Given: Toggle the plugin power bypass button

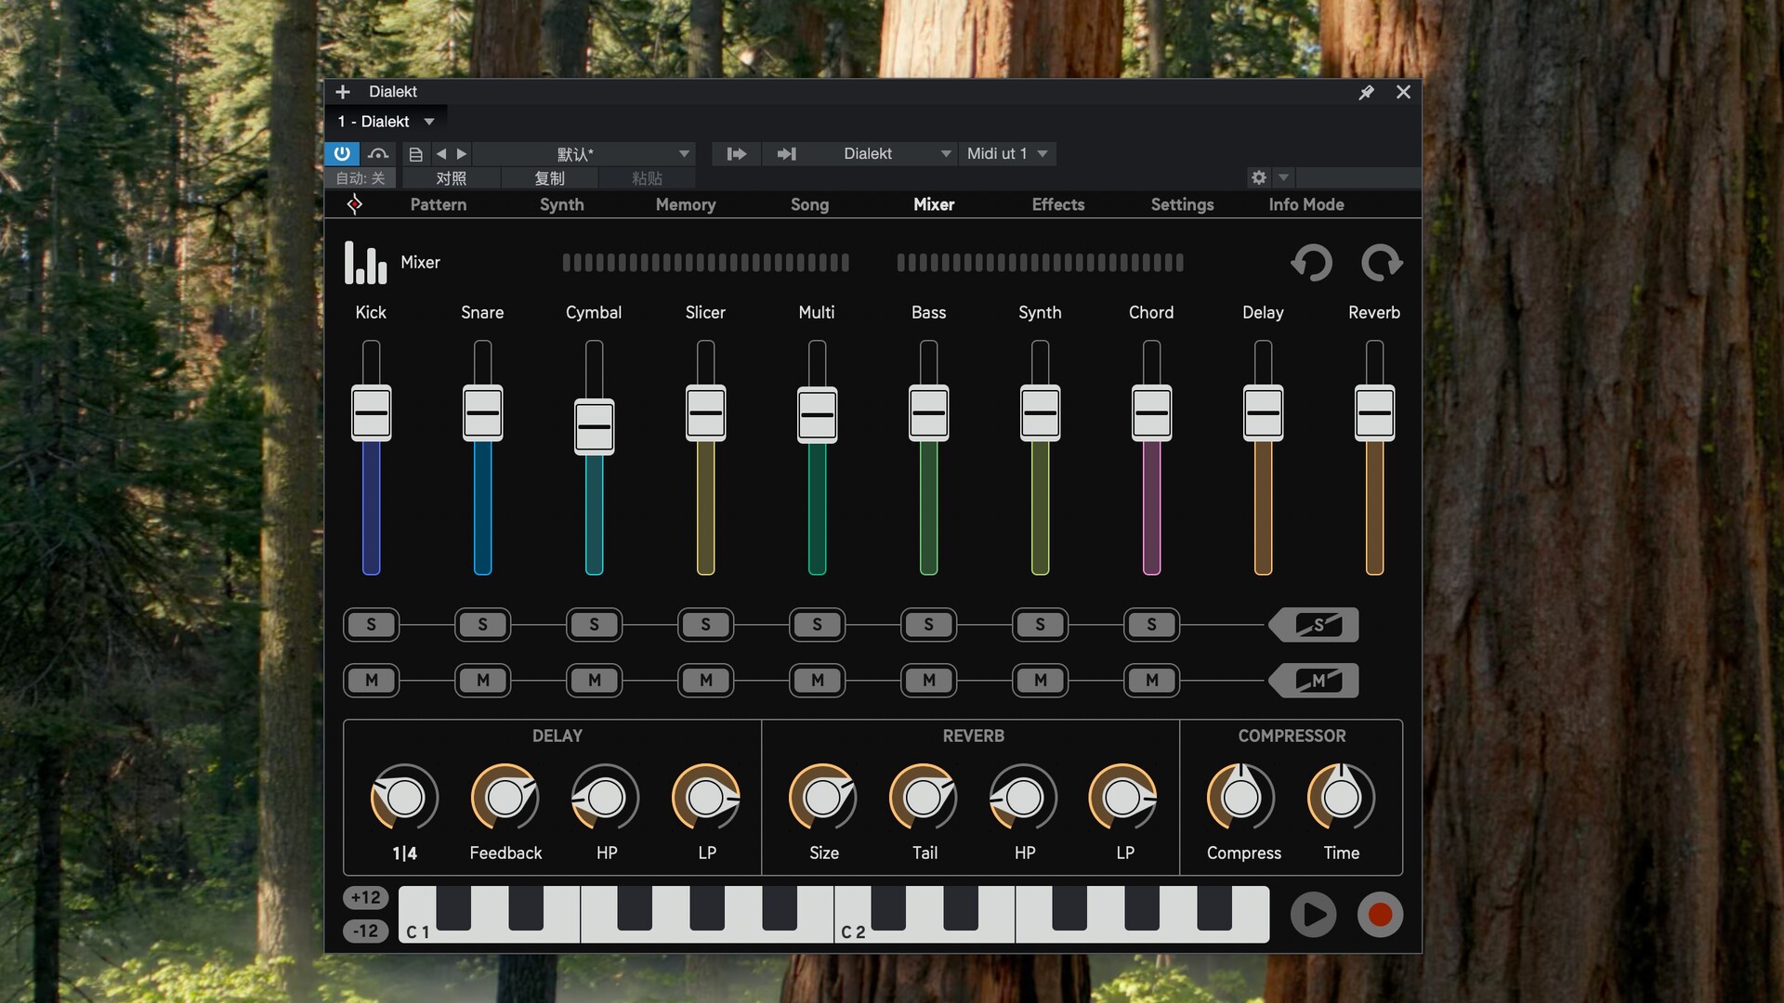Looking at the screenshot, I should 342,153.
